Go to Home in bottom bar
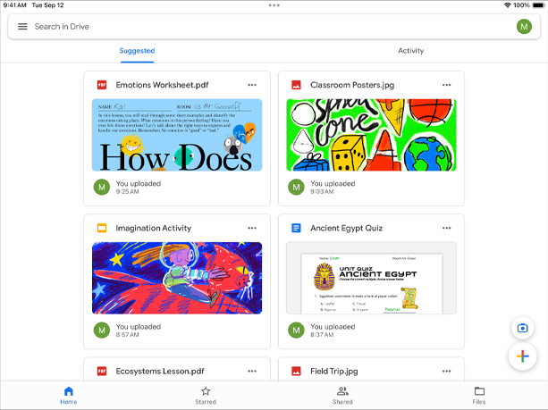Viewport: 548px width, 410px height. point(69,395)
